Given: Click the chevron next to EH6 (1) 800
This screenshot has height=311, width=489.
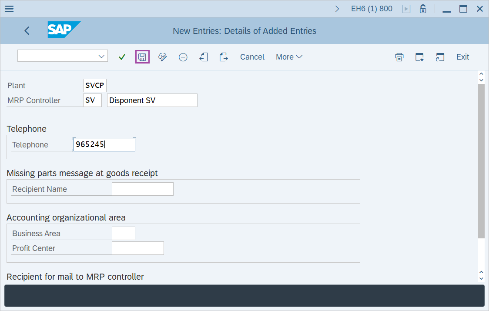Looking at the screenshot, I should point(337,8).
